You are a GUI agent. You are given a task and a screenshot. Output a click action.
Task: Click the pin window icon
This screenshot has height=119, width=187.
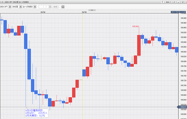click(174, 2)
